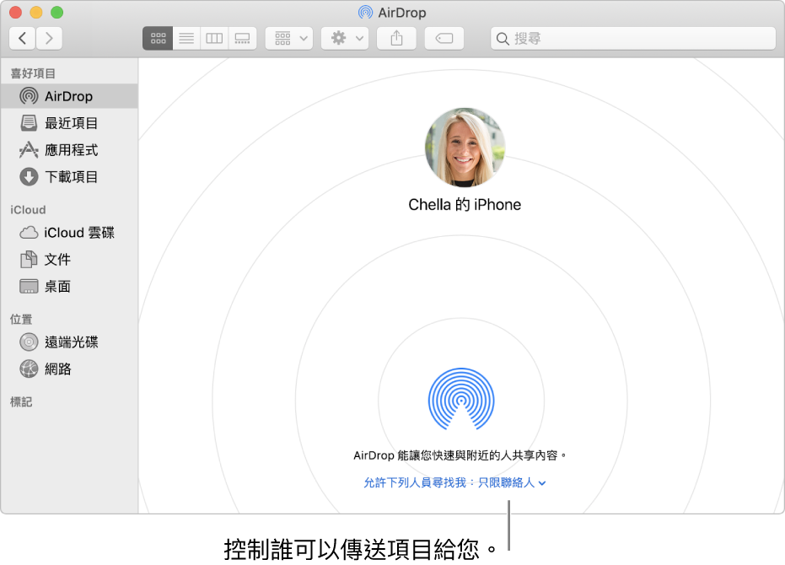Open the 允許下列人員尋找我 discovery dropdown
Screen dimensions: 785x565
(454, 483)
